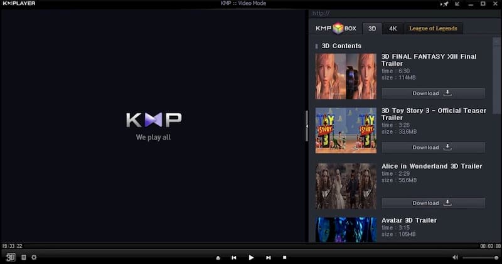Open the League of Legends tab
Image resolution: width=502 pixels, height=264 pixels.
point(433,28)
